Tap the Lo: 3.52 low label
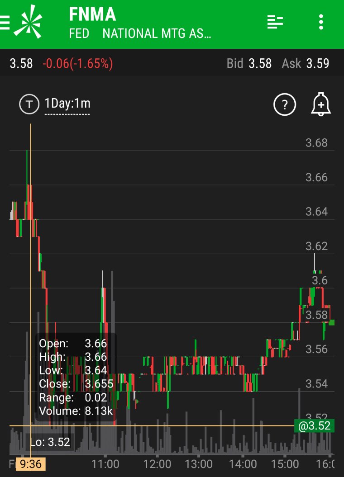The width and height of the screenshot is (344, 477). (x=50, y=442)
